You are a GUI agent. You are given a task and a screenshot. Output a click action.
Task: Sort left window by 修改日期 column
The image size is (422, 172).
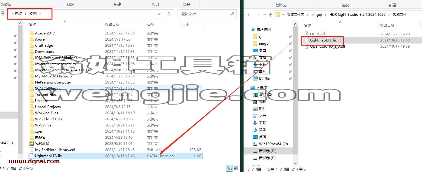112,25
